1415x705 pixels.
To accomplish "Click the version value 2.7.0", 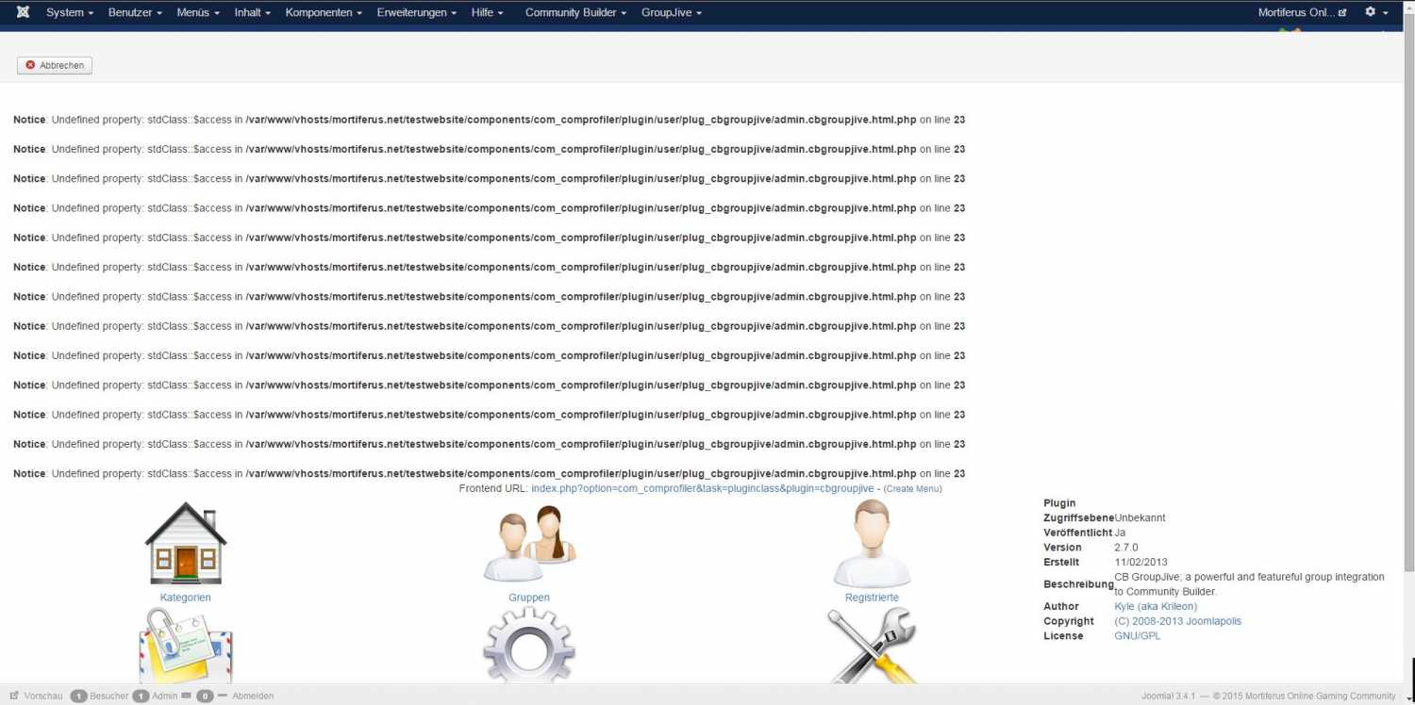I will pyautogui.click(x=1126, y=547).
